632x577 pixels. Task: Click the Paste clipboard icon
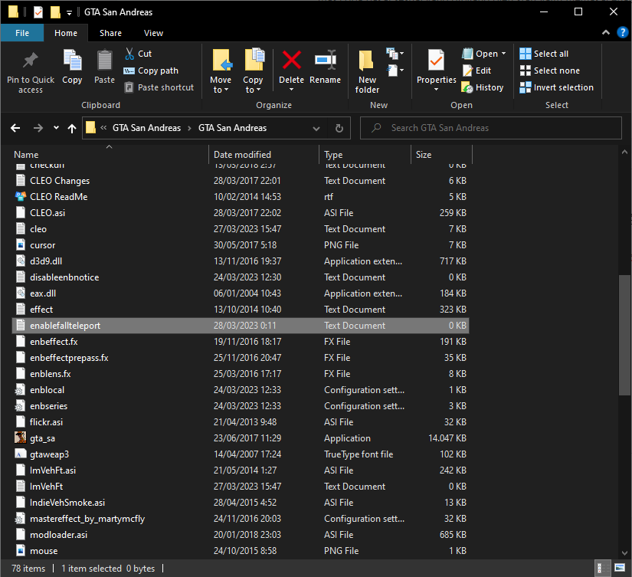pyautogui.click(x=104, y=61)
